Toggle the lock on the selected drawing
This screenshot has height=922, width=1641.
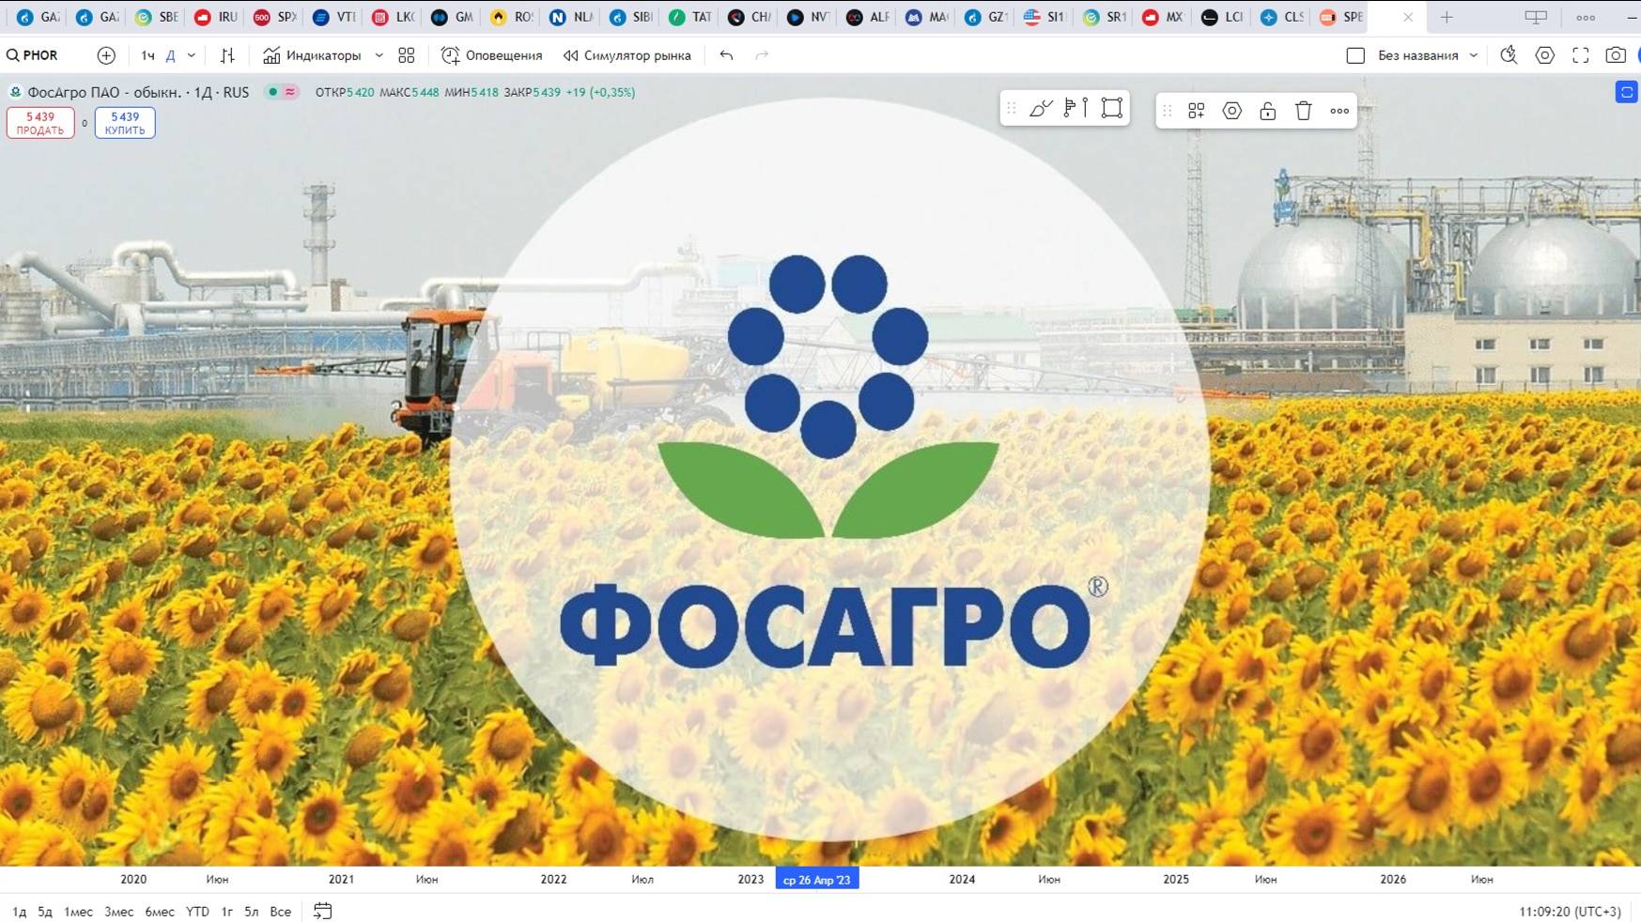click(1268, 111)
